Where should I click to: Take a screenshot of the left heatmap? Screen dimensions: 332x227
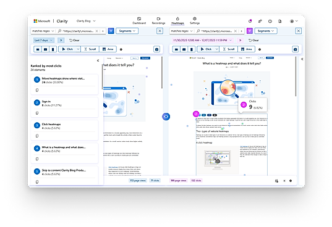(x=156, y=49)
